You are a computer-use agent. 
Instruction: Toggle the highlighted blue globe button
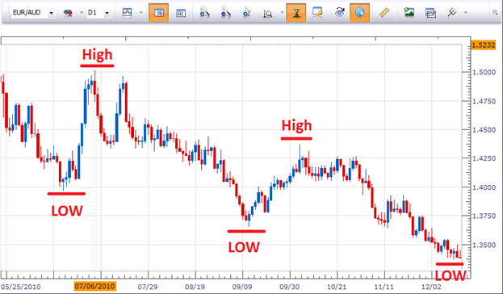(x=359, y=13)
